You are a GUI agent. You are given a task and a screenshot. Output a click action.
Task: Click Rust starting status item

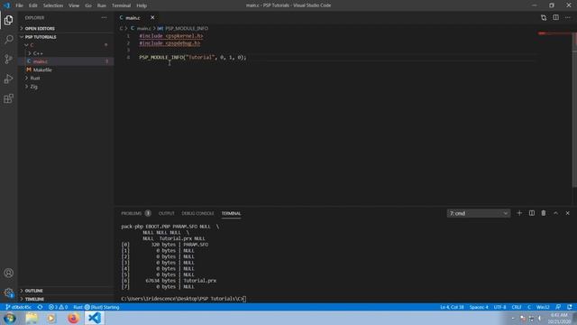[x=96, y=307]
